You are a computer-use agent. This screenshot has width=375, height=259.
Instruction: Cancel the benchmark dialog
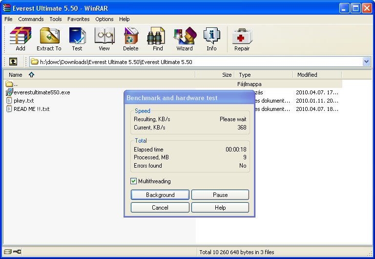click(x=160, y=207)
